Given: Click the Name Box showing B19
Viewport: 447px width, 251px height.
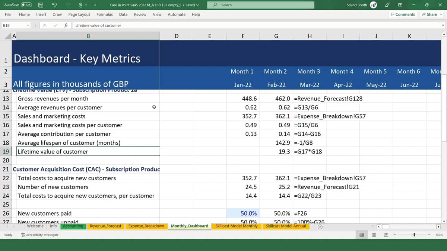Looking at the screenshot, I should [13, 25].
